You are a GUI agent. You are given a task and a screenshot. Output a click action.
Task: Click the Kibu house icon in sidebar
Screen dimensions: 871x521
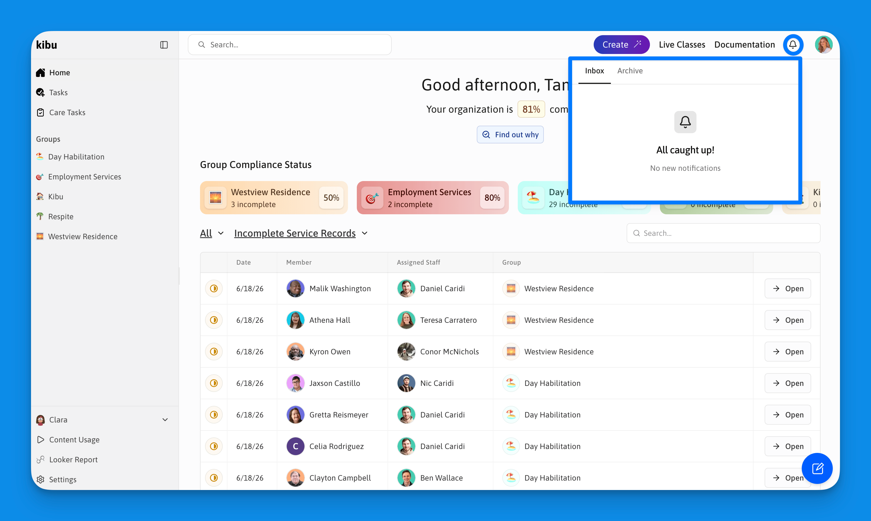(40, 196)
